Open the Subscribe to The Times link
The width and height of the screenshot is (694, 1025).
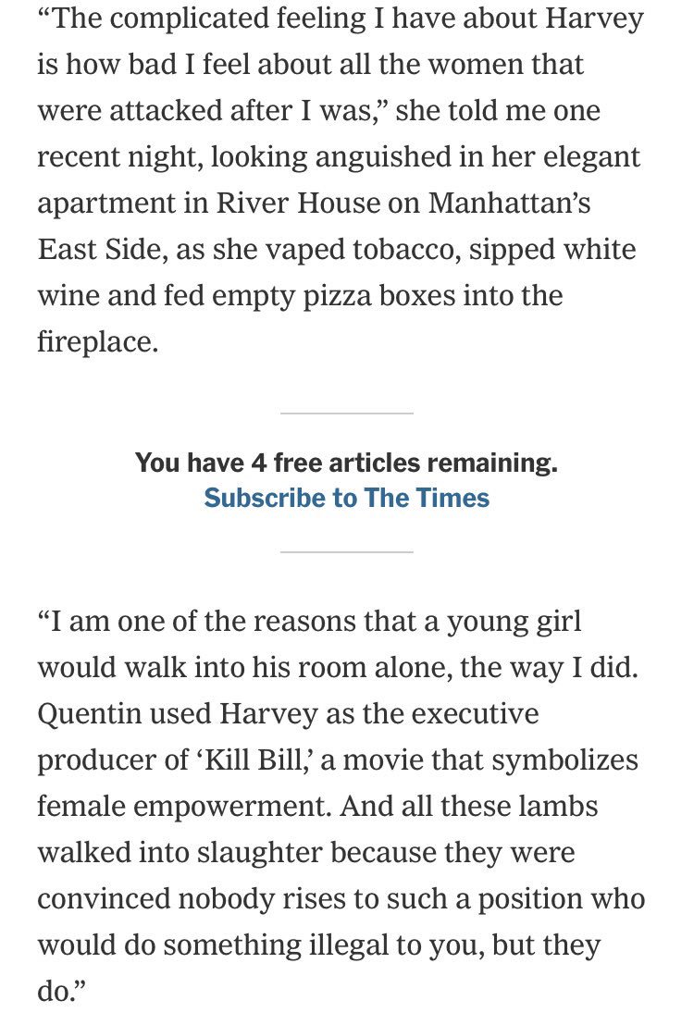pos(347,498)
